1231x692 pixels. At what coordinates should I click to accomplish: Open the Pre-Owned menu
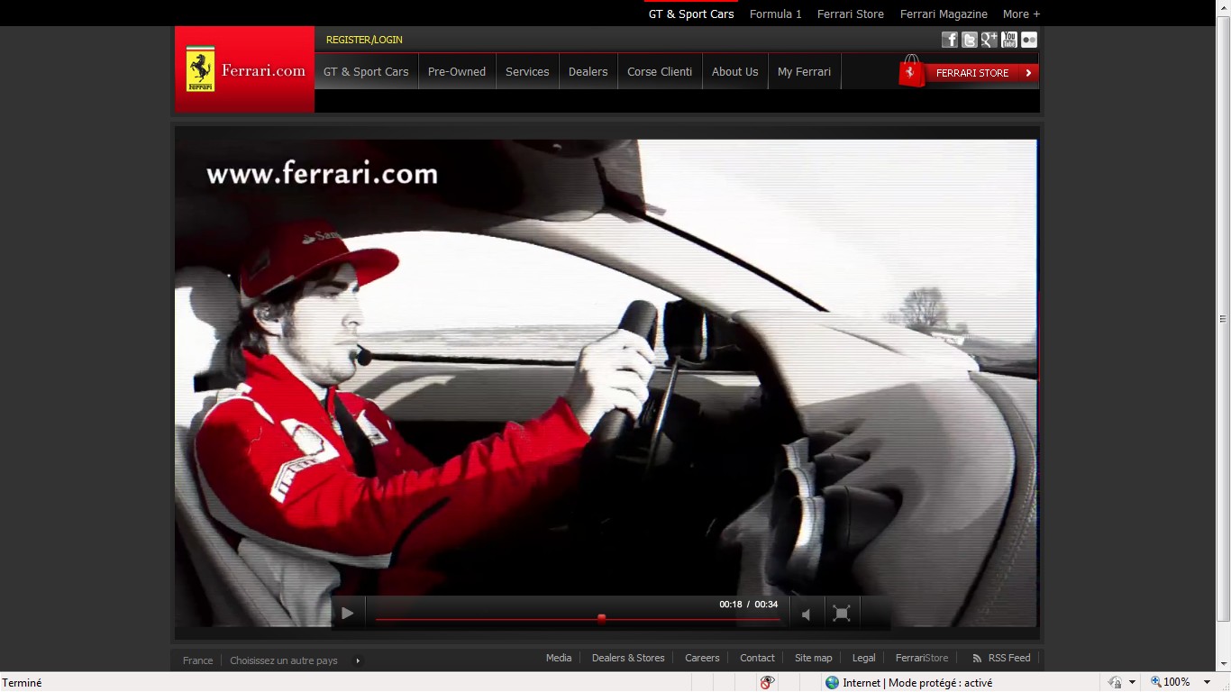456,72
